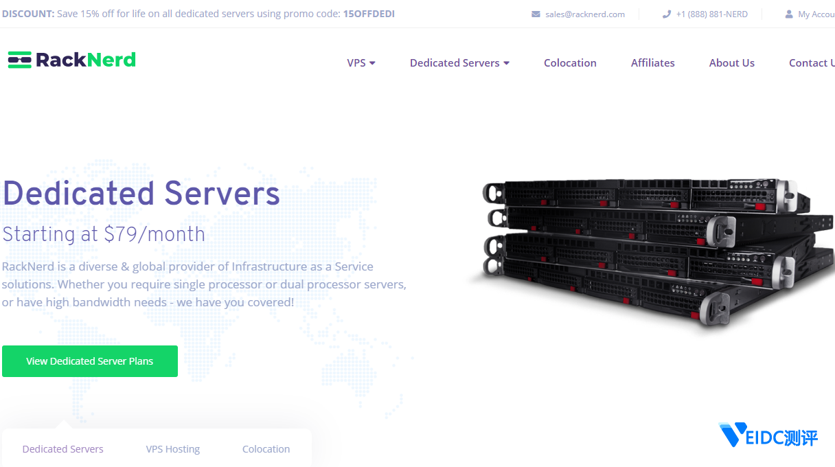This screenshot has width=835, height=467.
Task: Switch to the VPS Hosting tab
Action: point(173,449)
